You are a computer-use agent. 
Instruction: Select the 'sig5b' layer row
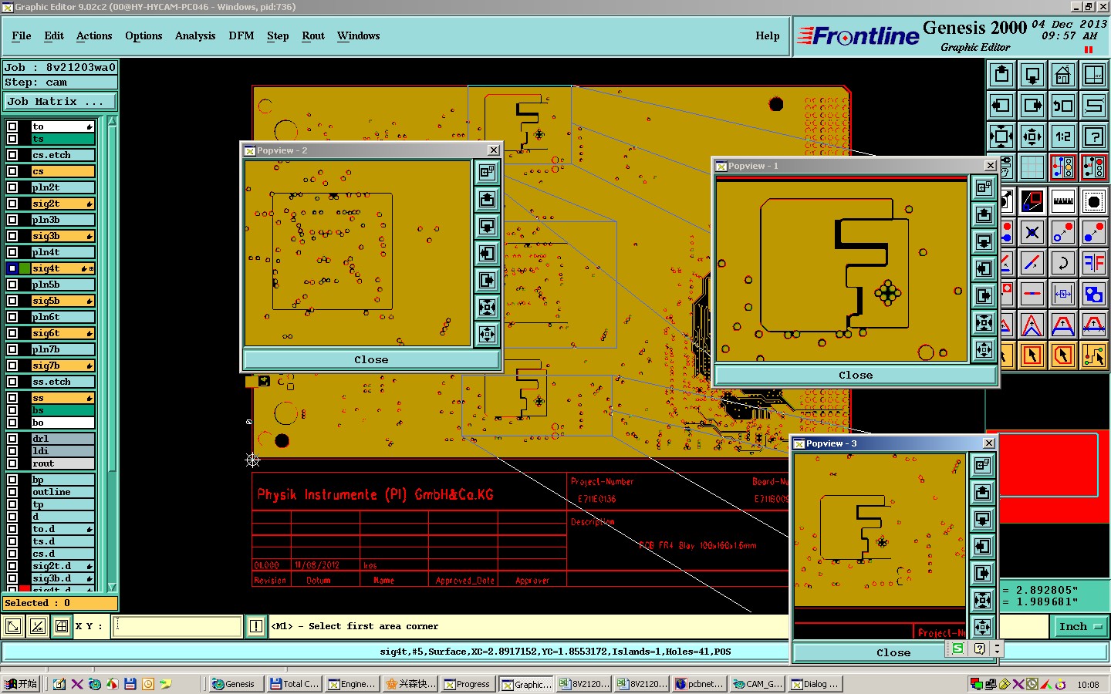pyautogui.click(x=62, y=301)
